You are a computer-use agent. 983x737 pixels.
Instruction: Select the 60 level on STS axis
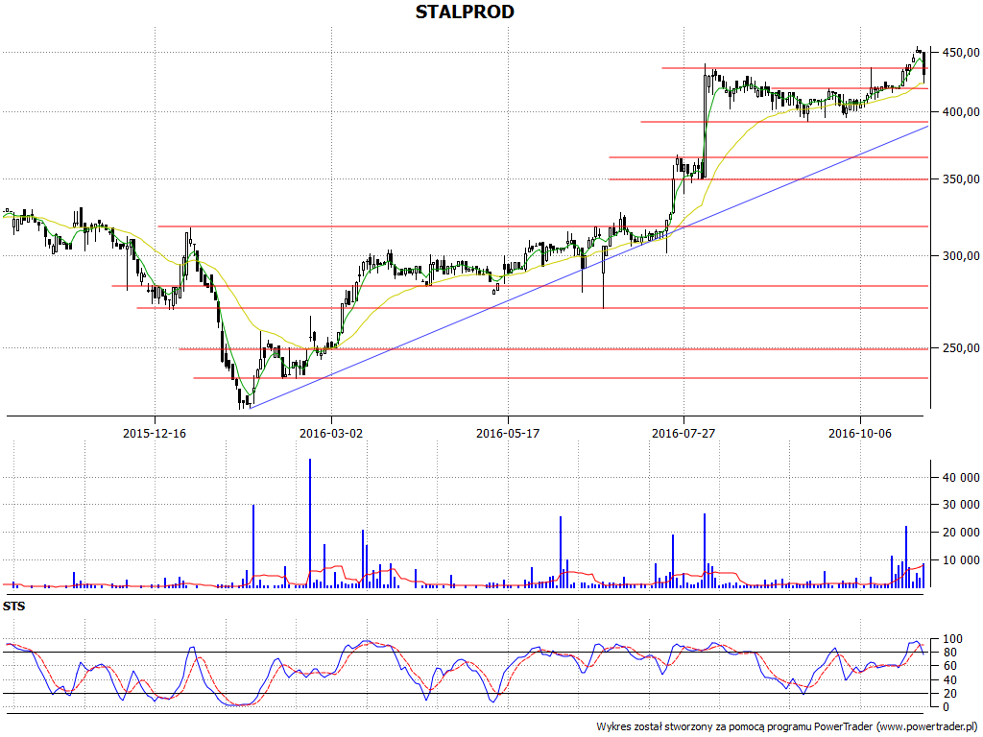949,666
